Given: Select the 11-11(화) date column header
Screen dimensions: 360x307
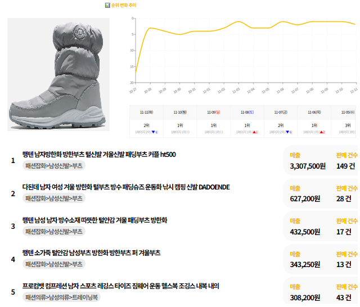Looking at the screenshot, I should click(146, 112).
